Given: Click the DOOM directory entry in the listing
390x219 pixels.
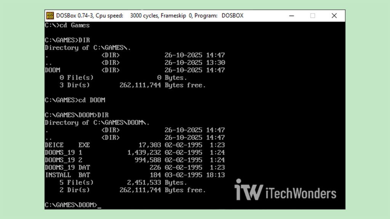Looking at the screenshot, I should tap(52, 70).
